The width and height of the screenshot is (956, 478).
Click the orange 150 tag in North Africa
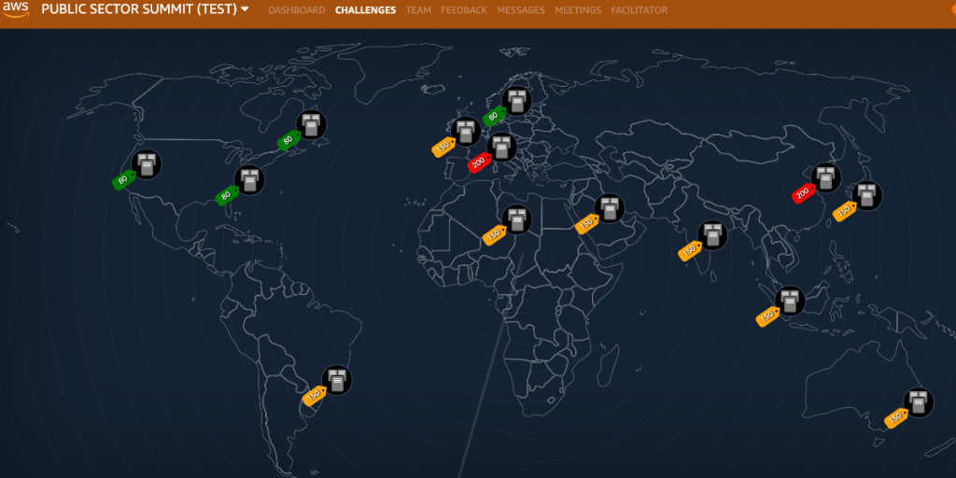click(x=495, y=235)
